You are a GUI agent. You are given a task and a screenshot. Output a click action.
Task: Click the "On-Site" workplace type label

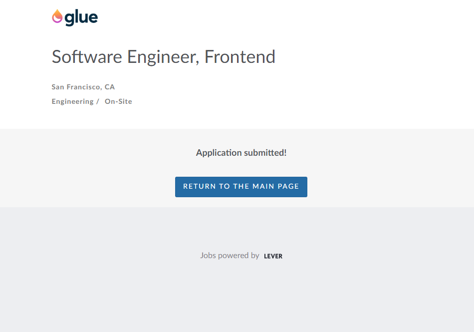pyautogui.click(x=118, y=101)
